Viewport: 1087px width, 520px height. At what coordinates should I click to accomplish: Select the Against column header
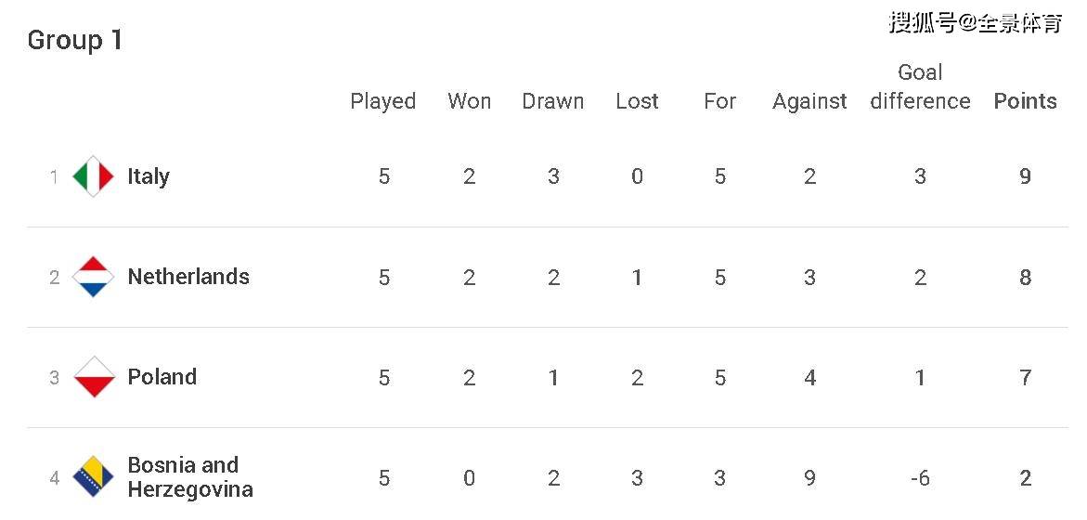pos(809,102)
